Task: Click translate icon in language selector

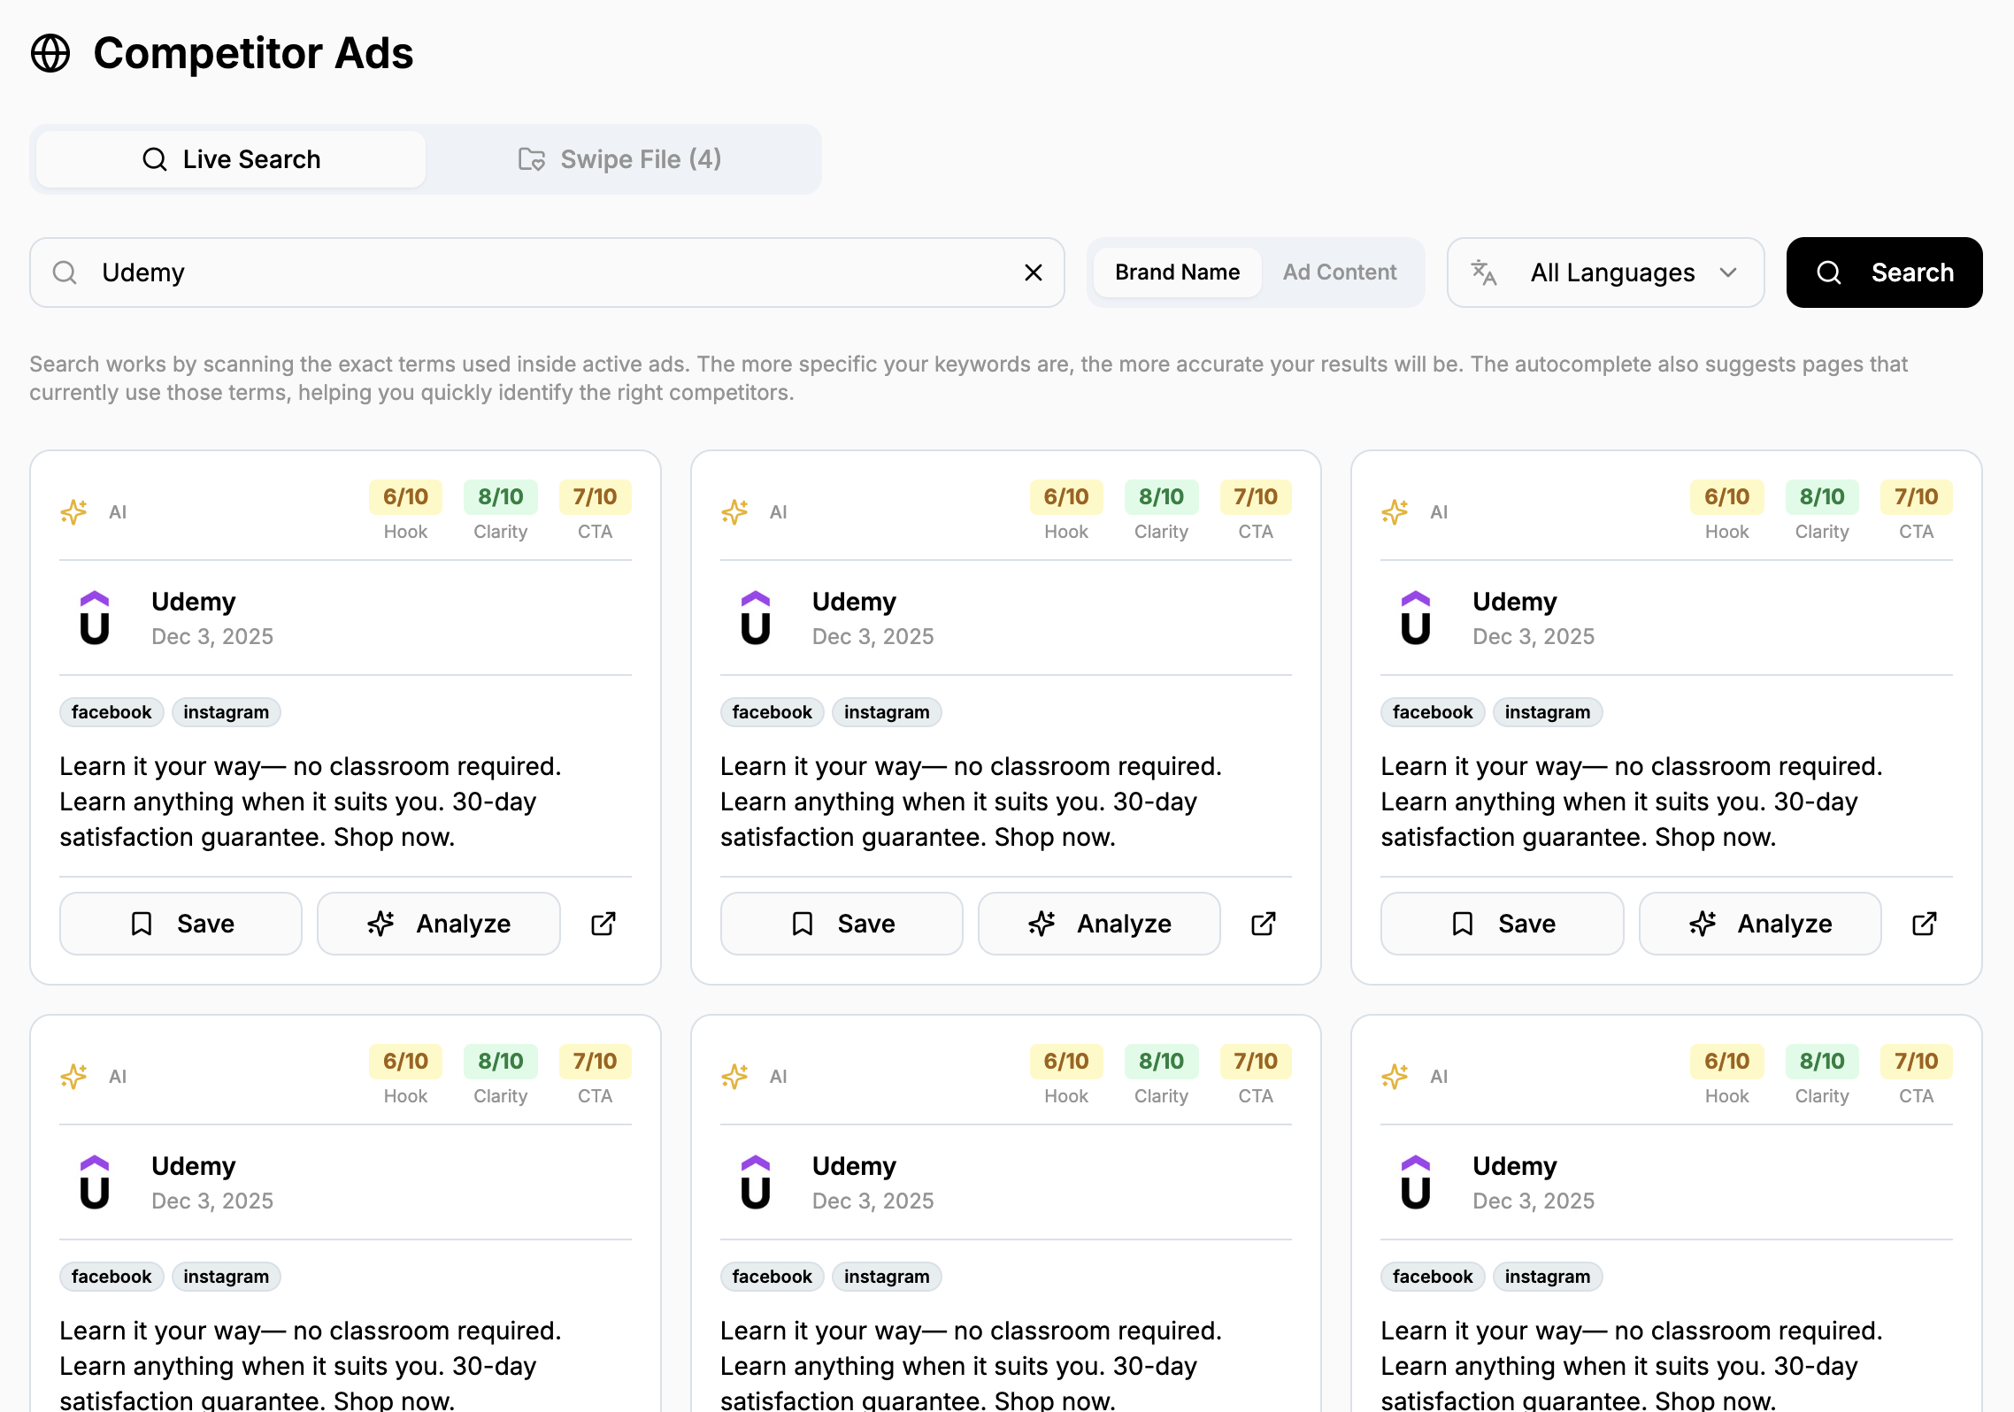Action: (1484, 272)
